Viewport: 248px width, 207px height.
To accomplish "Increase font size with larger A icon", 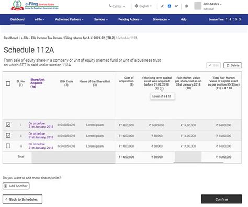I will [176, 6].
